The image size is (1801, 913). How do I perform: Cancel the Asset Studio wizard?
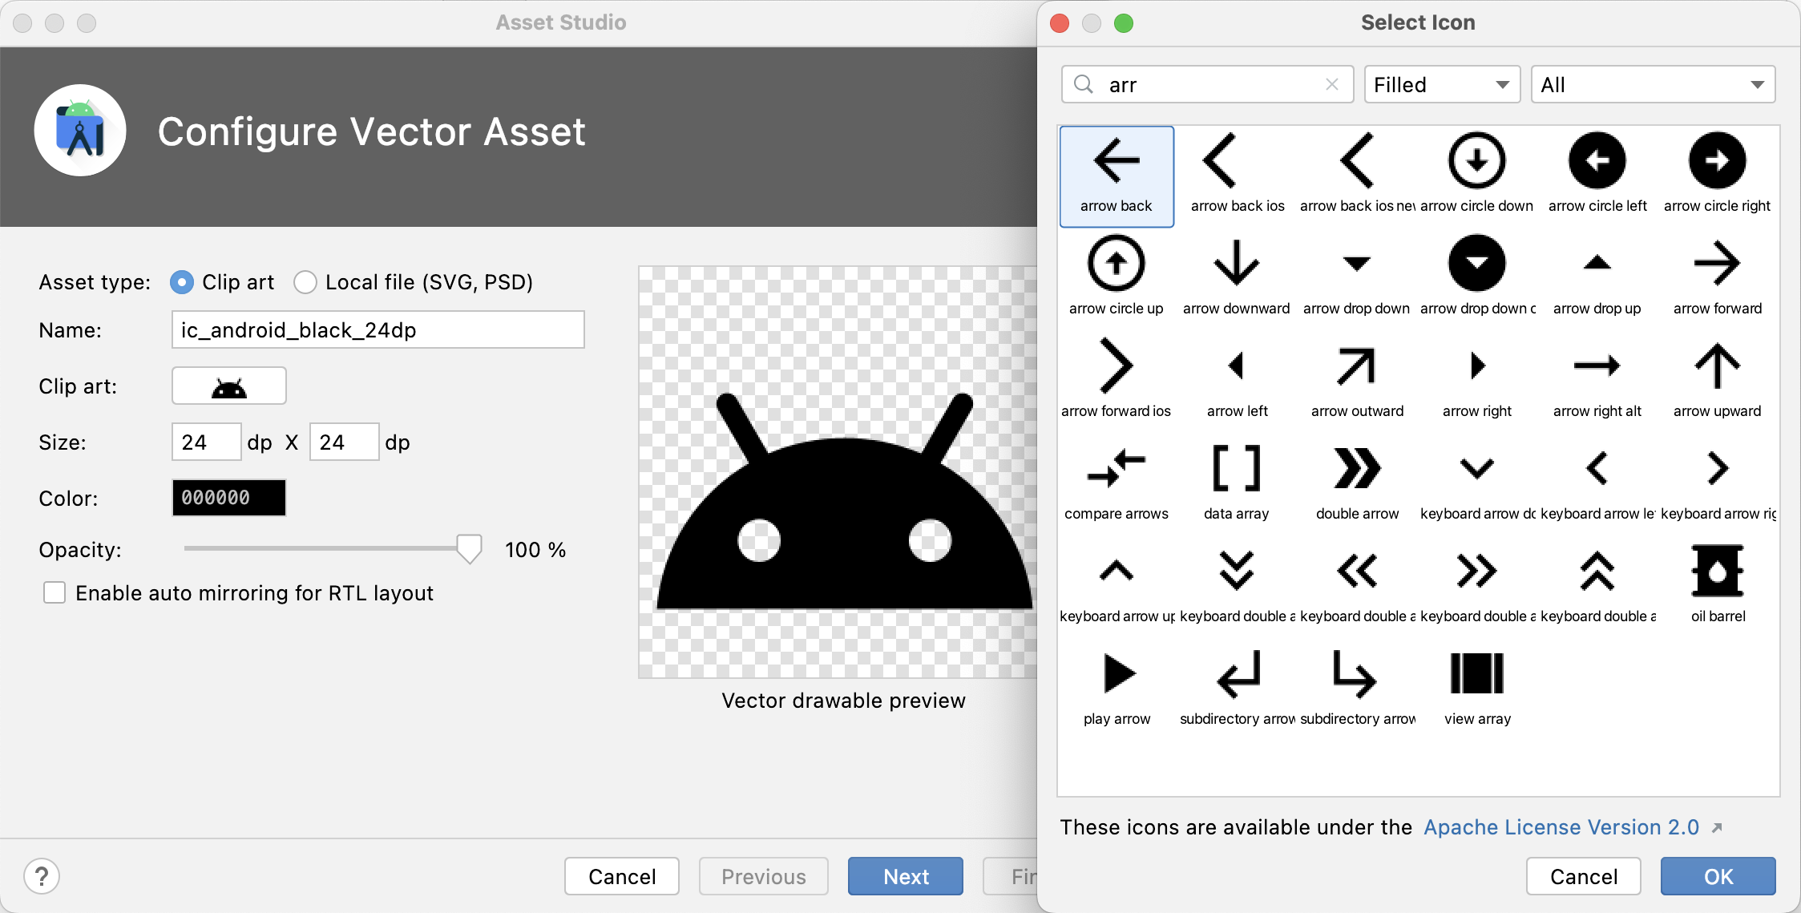tap(622, 876)
